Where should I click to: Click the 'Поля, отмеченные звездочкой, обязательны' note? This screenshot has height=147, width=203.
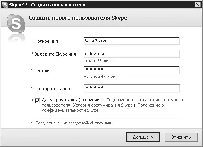point(74,123)
